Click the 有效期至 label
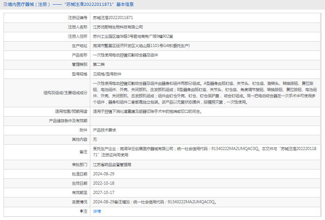Image resolution: width=325 pixels, height=220 pixels. (79, 193)
